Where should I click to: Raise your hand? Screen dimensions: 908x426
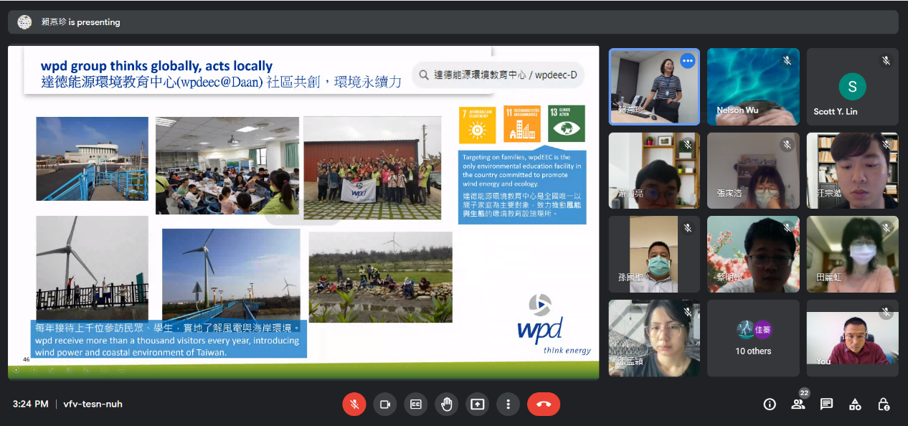[446, 404]
